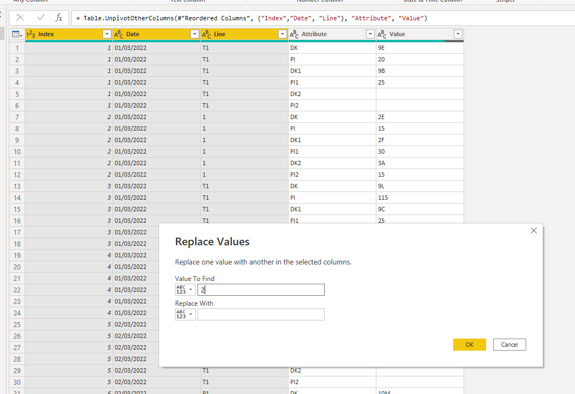575x394 pixels.
Task: Select Attribute cell DK1 in row 3
Action: [x=332, y=71]
